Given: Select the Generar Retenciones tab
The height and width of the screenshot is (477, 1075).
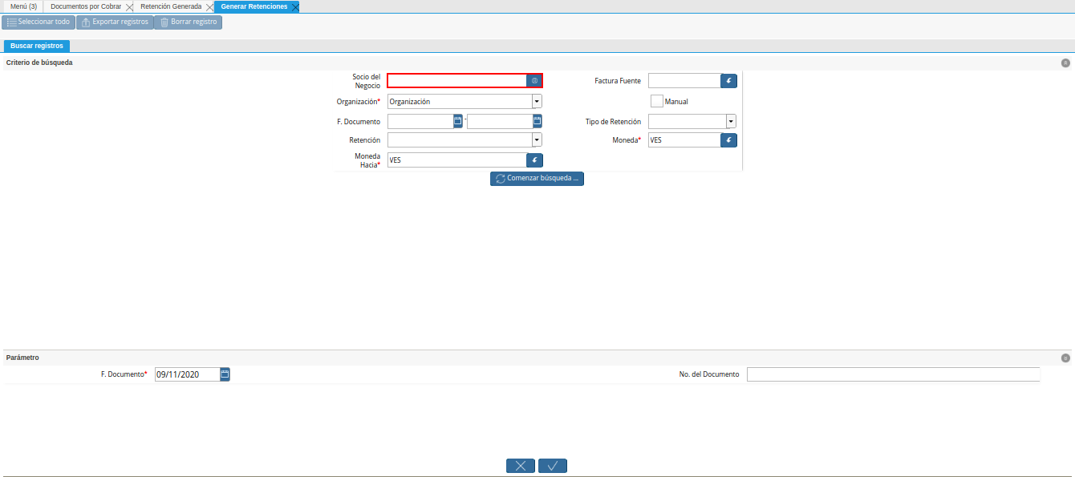Looking at the screenshot, I should coord(254,6).
